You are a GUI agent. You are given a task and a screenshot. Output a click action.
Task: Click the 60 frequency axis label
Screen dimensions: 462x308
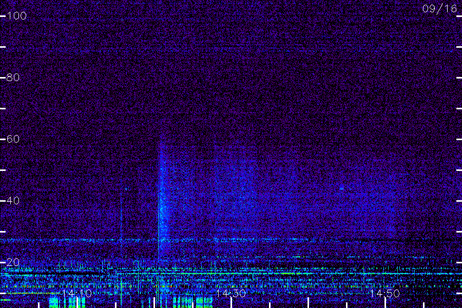click(x=13, y=139)
